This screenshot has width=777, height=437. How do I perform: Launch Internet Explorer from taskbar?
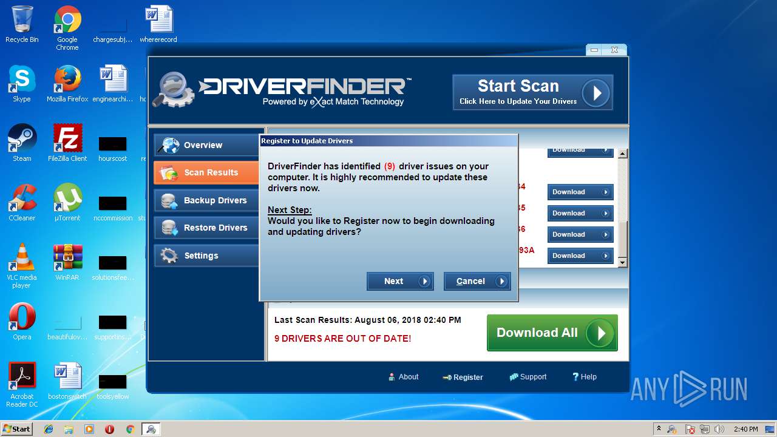click(x=49, y=429)
